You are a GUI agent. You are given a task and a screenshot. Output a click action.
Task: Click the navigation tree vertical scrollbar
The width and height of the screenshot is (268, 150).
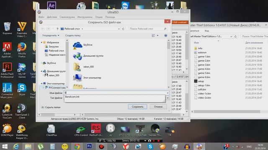[x=67, y=64]
